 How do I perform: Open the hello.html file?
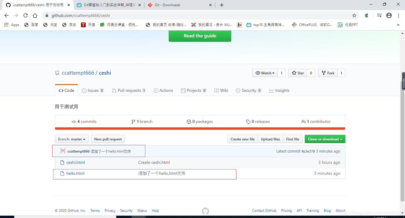(75, 173)
